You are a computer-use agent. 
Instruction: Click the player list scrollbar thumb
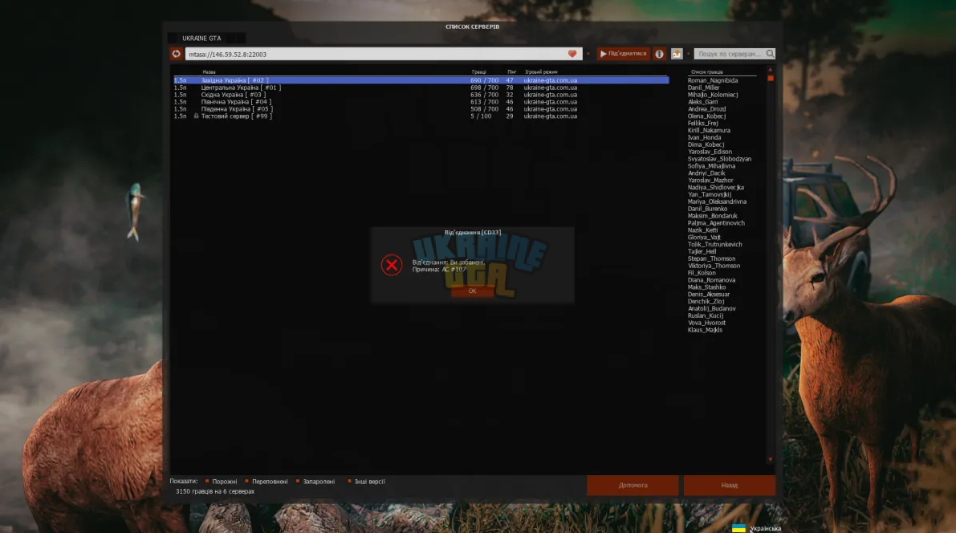(771, 78)
